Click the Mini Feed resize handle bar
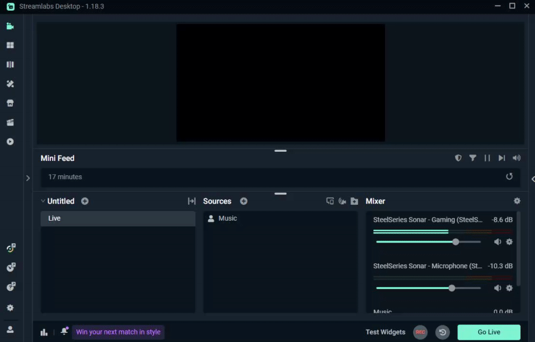This screenshot has width=535, height=342. pyautogui.click(x=280, y=151)
